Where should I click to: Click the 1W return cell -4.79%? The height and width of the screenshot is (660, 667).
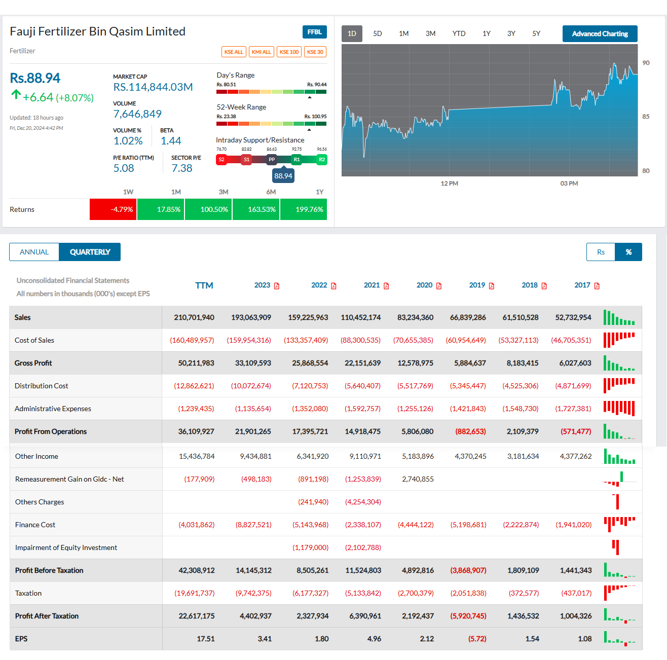[x=113, y=209]
